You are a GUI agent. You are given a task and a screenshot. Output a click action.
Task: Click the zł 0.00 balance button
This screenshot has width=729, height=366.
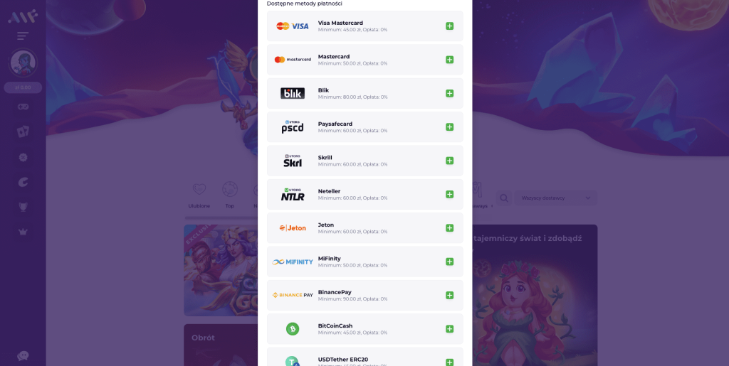point(23,87)
